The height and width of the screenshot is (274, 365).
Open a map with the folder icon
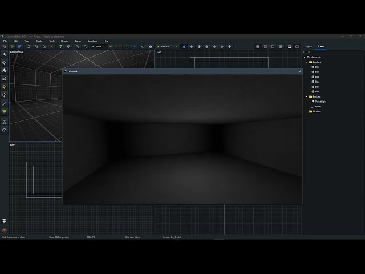coord(12,47)
